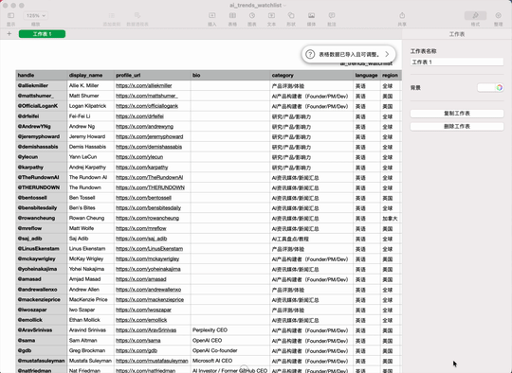
Task: Select the Mustafa Suleyman display name cell
Action: pos(90,361)
